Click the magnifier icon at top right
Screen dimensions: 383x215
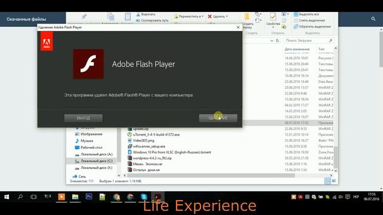[x=373, y=19]
